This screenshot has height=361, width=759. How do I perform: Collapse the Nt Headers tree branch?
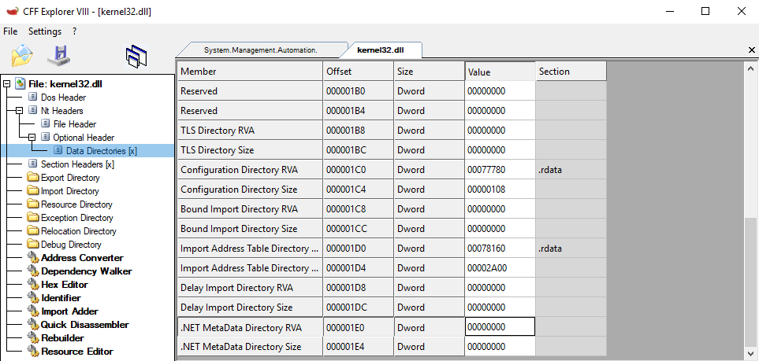click(20, 111)
